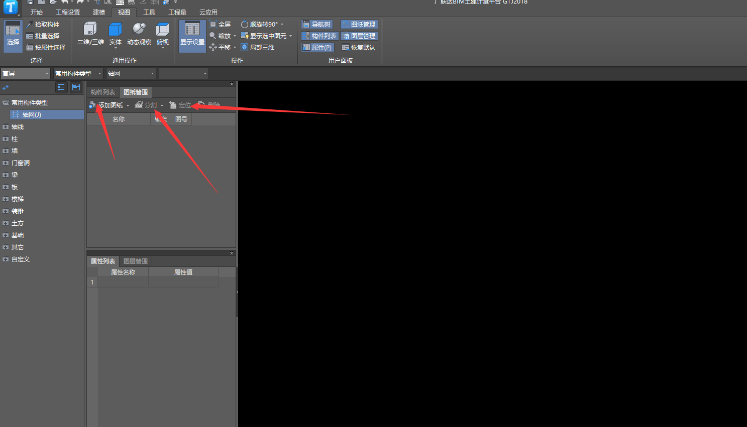Switch to 图层管理 tab in lower panel
747x427 pixels.
[136, 261]
